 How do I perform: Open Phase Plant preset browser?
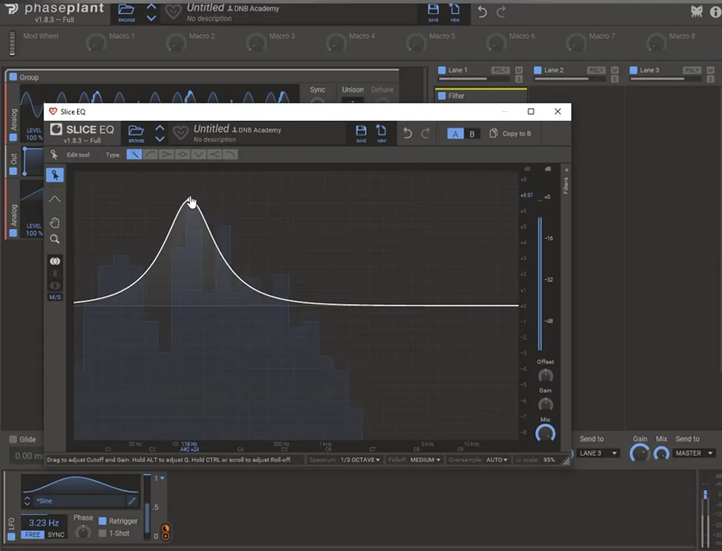click(126, 12)
